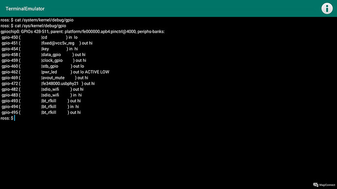The width and height of the screenshot is (337, 189).
Task: Select the gpio-462 pwr_led row
Action: (x=56, y=72)
